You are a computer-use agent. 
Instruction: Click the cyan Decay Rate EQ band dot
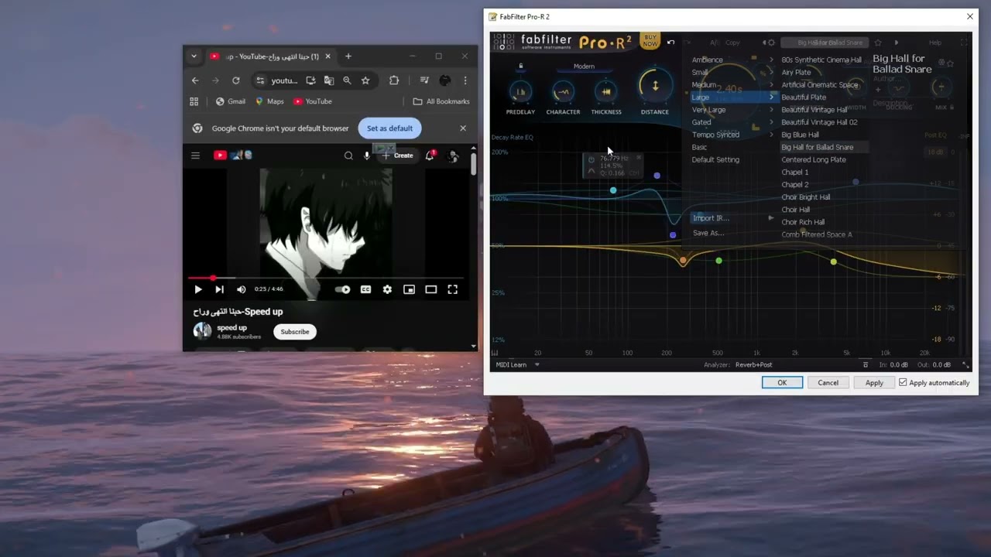[613, 190]
